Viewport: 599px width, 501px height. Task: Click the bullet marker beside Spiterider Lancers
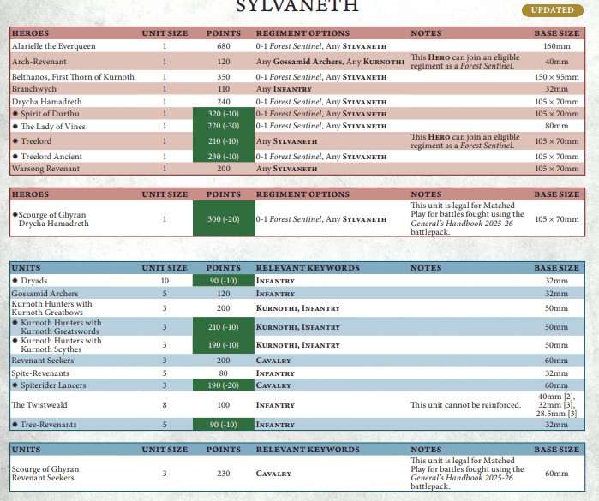tap(15, 386)
